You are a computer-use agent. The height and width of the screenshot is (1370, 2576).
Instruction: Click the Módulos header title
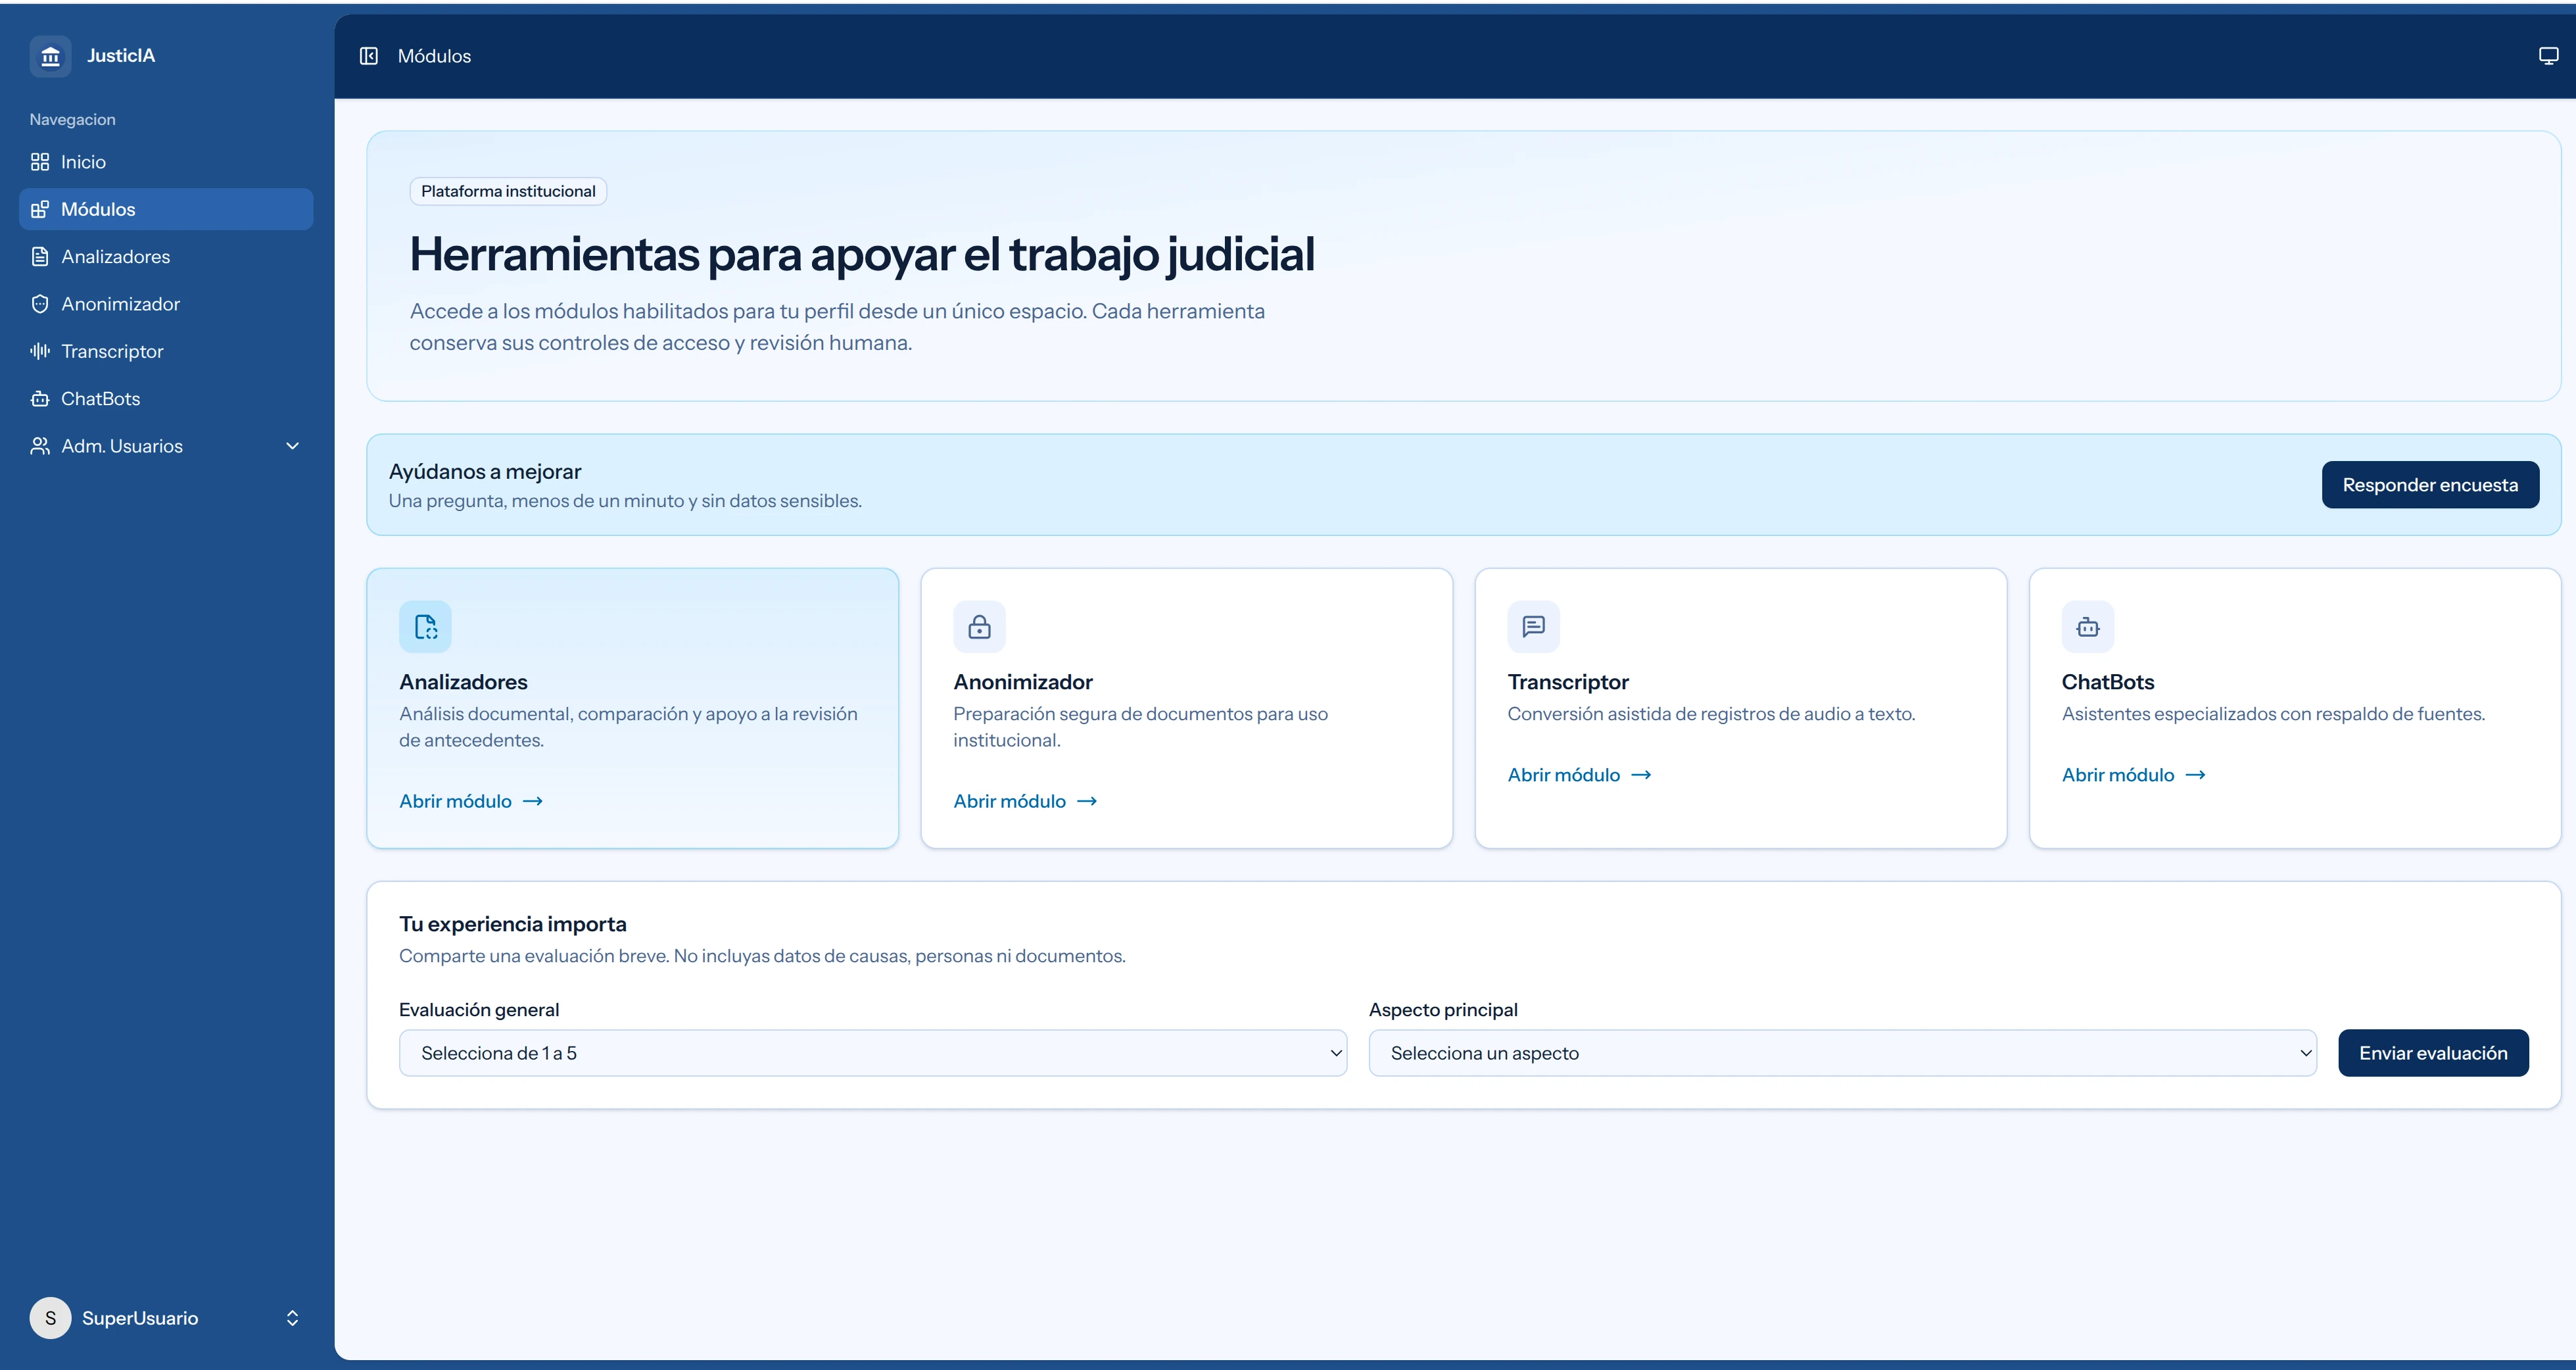pyautogui.click(x=434, y=56)
